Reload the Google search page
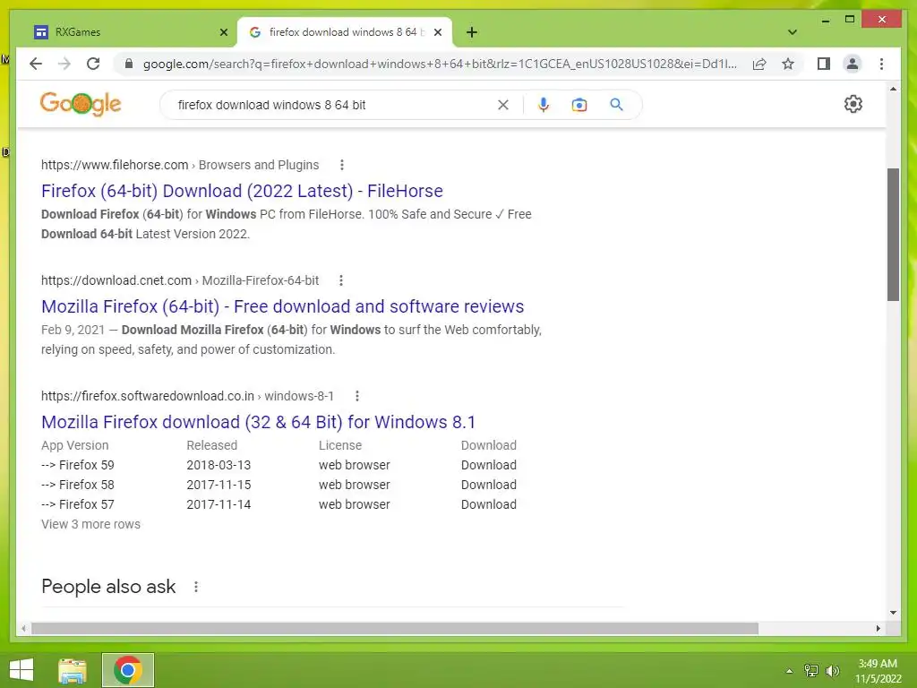Viewport: 917px width, 688px height. [x=93, y=64]
